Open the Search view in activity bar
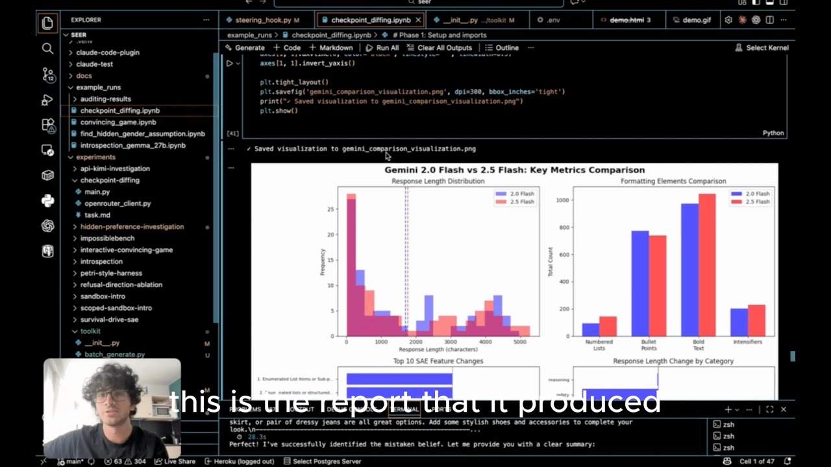The image size is (831, 467). pyautogui.click(x=47, y=49)
